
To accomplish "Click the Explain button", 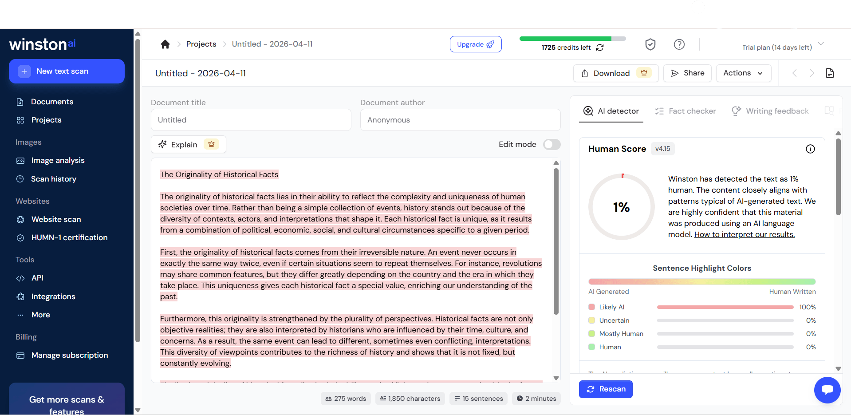I will coord(189,144).
